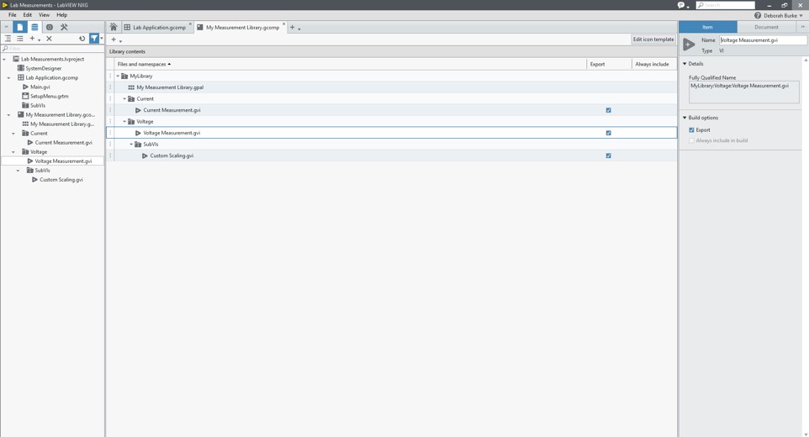Click the collapse-all list icon in project toolbar
The image size is (809, 437).
[19, 39]
